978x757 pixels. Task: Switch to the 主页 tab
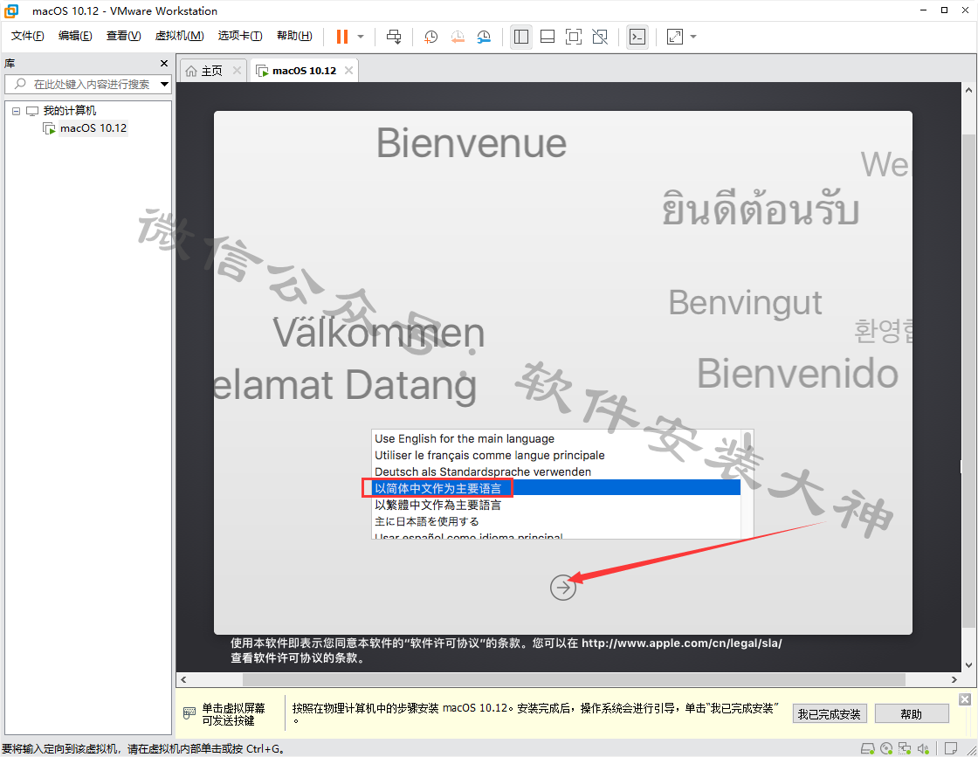coord(211,71)
